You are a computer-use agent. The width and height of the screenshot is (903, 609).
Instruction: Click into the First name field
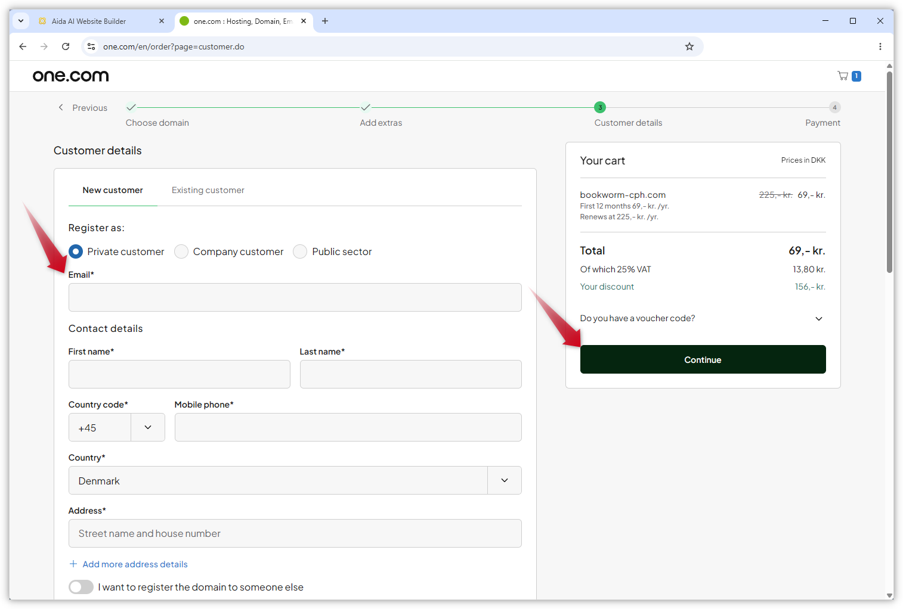pos(180,374)
